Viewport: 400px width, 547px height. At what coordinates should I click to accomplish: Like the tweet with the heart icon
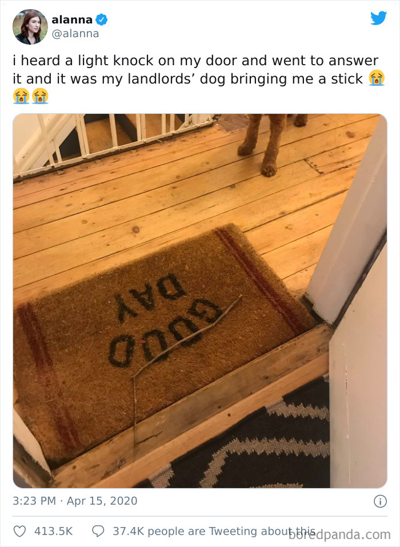tap(19, 531)
